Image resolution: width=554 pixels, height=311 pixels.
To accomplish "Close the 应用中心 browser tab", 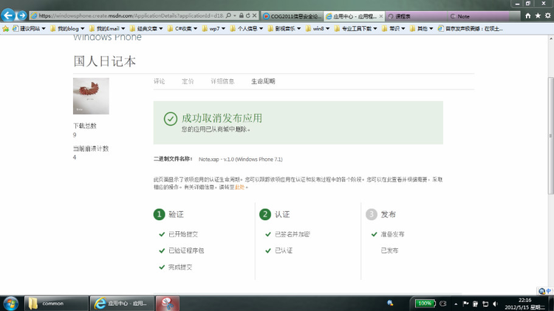I will 381,16.
